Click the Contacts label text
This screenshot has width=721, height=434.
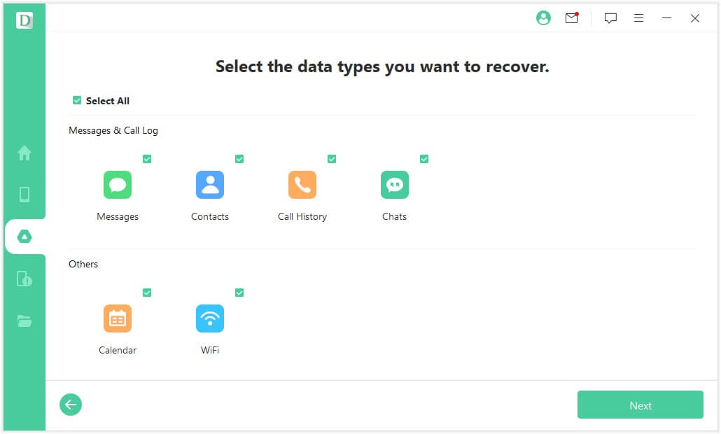tap(210, 216)
